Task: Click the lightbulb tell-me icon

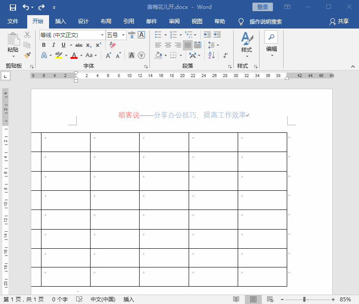Action: 241,22
